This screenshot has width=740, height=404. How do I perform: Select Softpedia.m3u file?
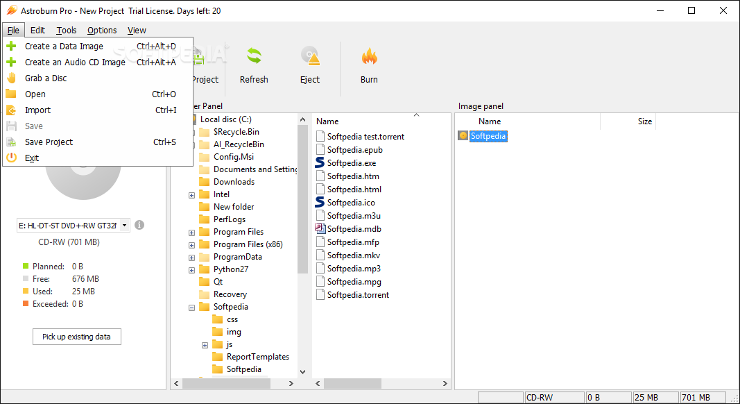pos(354,216)
